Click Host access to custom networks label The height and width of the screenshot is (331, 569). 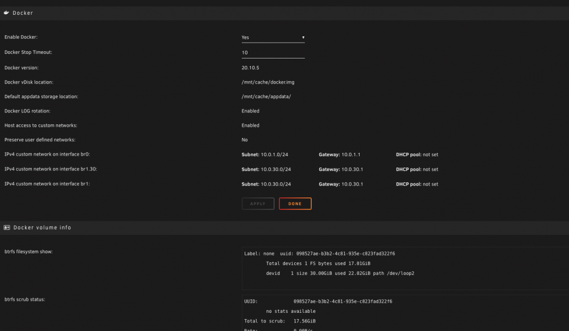40,125
